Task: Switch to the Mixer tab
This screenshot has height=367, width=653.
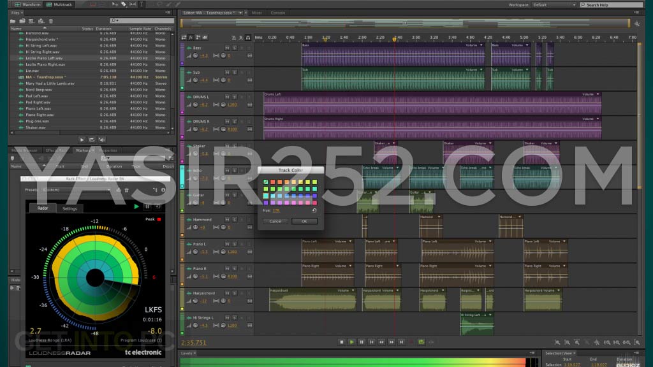Action: [257, 13]
